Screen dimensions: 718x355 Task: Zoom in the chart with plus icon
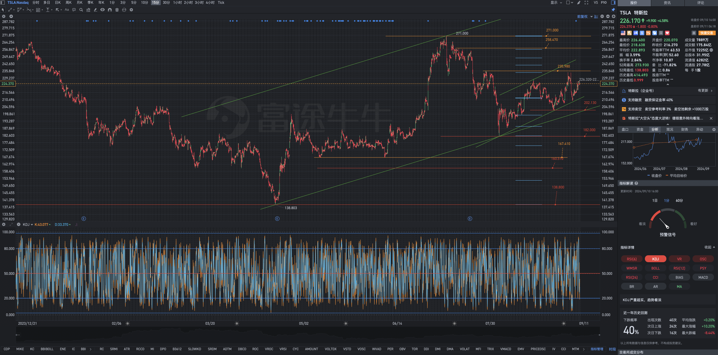coord(614,17)
